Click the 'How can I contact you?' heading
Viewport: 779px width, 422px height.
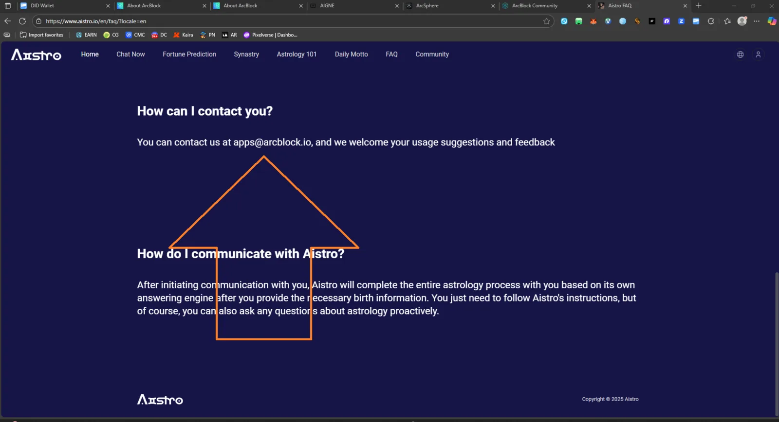[x=205, y=111]
